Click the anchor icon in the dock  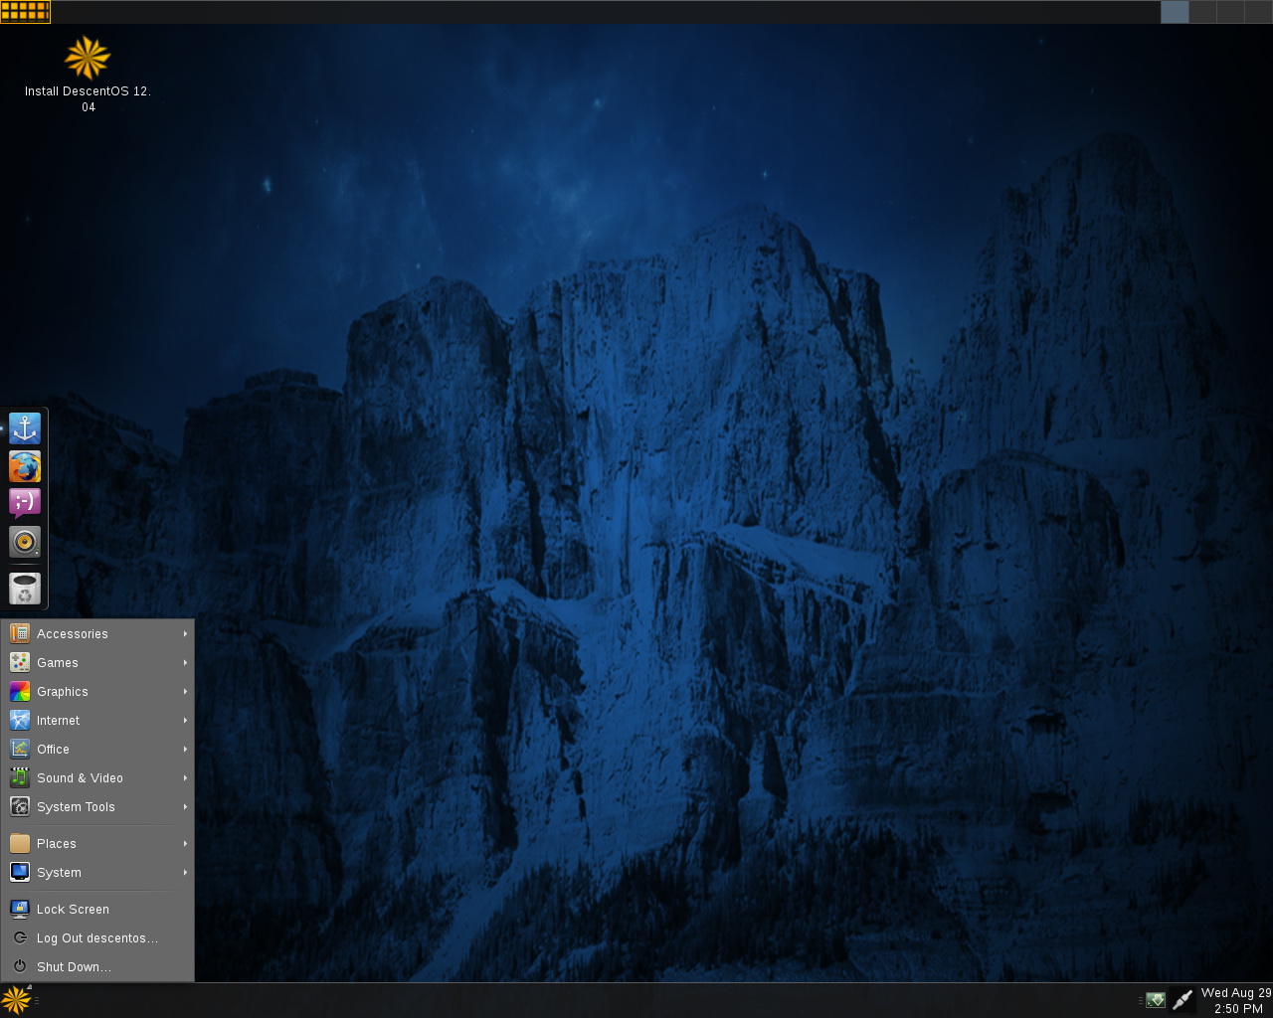(25, 428)
